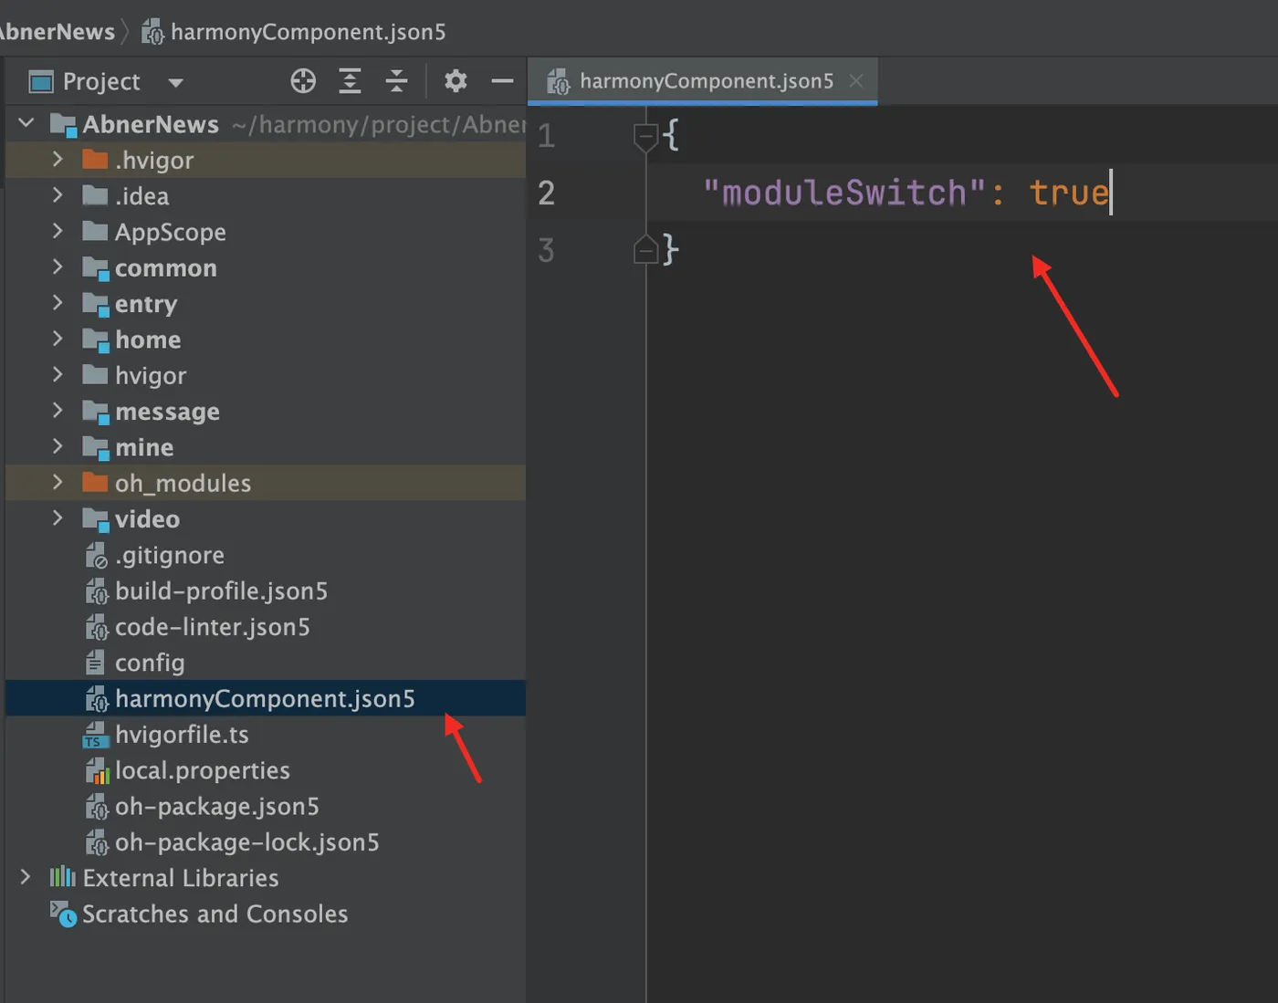Image resolution: width=1278 pixels, height=1003 pixels.
Task: Select the oh-package.json5 file
Action: [216, 807]
